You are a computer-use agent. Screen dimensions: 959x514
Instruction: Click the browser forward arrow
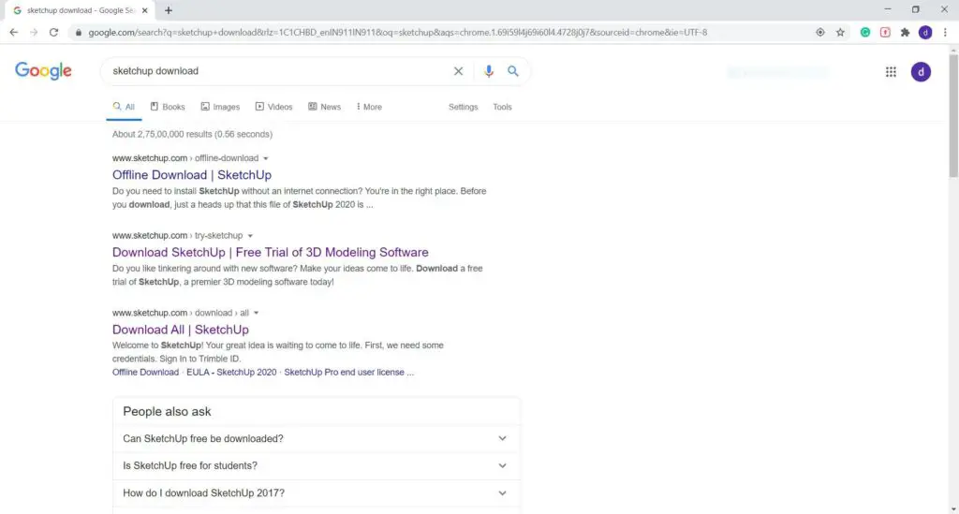point(34,33)
